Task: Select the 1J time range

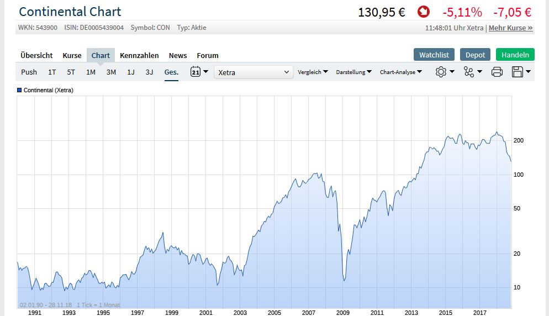Action: tap(130, 72)
